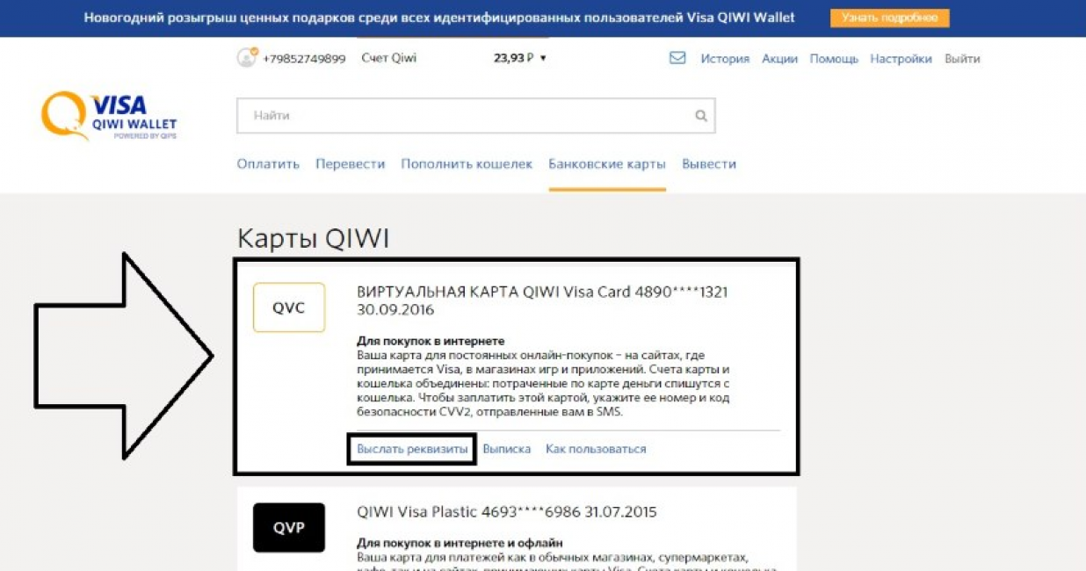Click the Как пользоваться link

[x=596, y=449]
